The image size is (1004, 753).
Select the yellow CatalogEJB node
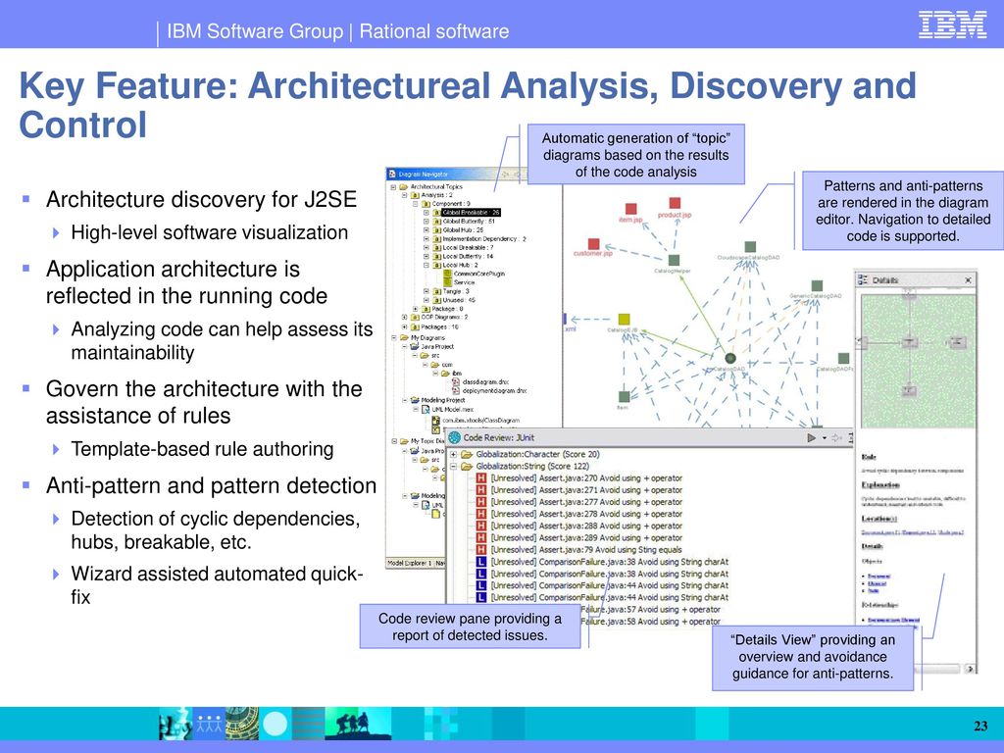pos(624,319)
